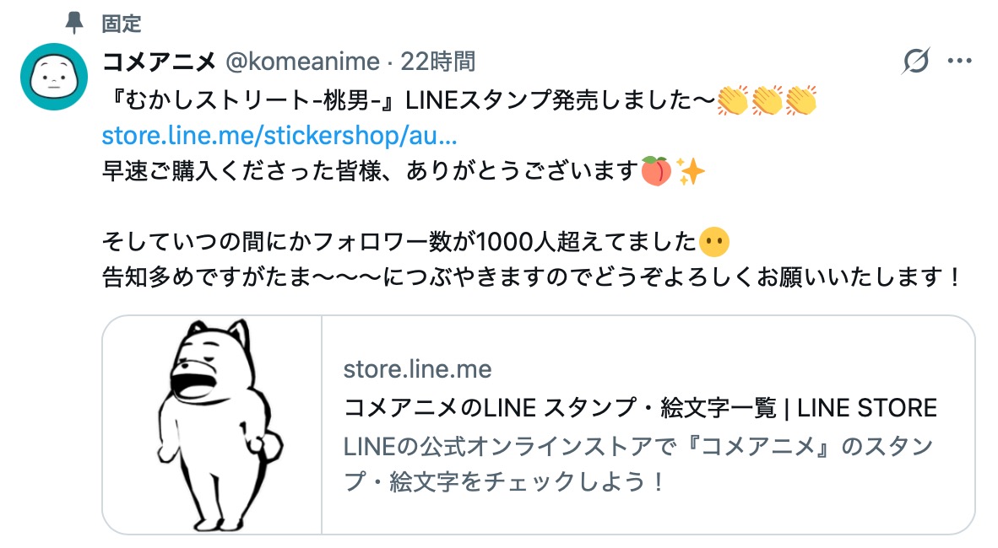Open the three-dot more options menu
Screen dimensions: 998x548
coord(960,62)
